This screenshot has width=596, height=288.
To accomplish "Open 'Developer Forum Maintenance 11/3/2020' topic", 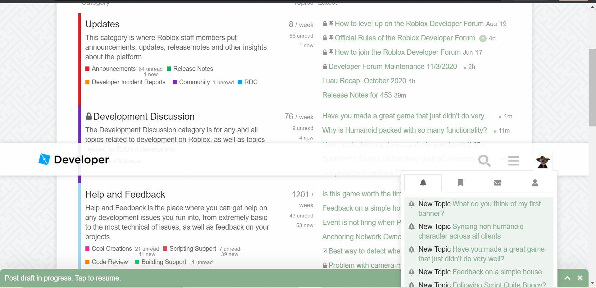I will [393, 66].
